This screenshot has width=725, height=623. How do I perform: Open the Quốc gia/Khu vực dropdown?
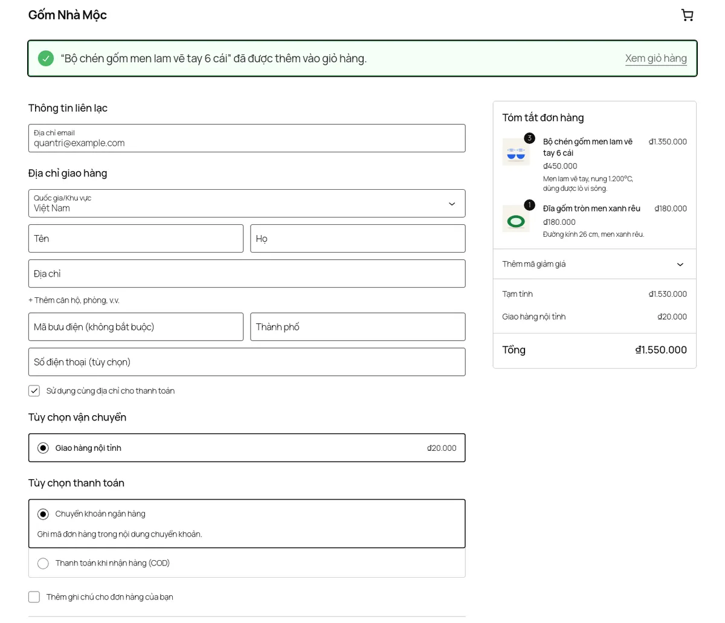tap(246, 203)
